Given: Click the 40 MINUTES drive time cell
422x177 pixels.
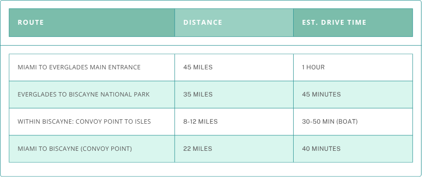Looking at the screenshot, I should [x=353, y=149].
